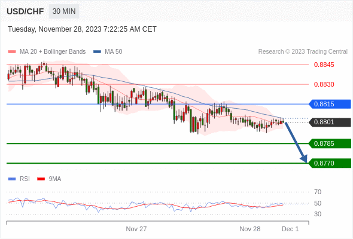Click the black 0.8801 current price tag

click(330, 122)
